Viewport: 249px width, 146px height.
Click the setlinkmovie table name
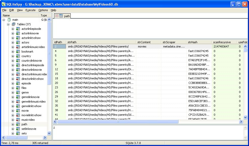click(x=29, y=129)
